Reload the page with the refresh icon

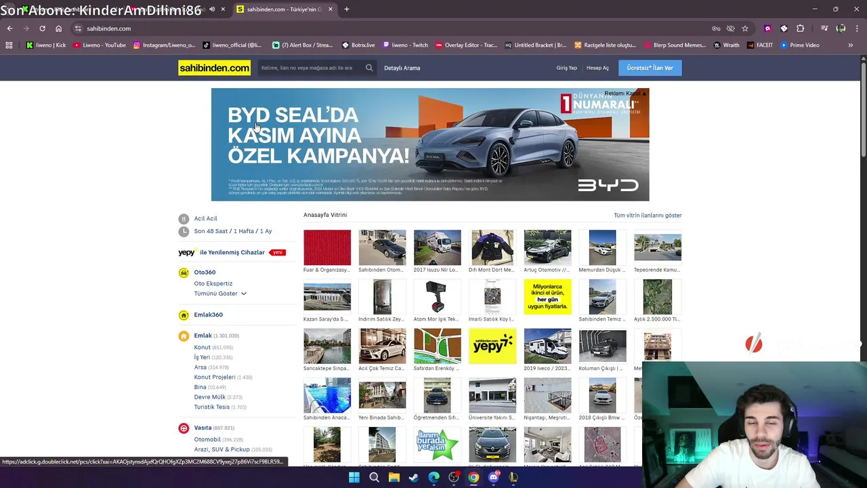pos(42,28)
